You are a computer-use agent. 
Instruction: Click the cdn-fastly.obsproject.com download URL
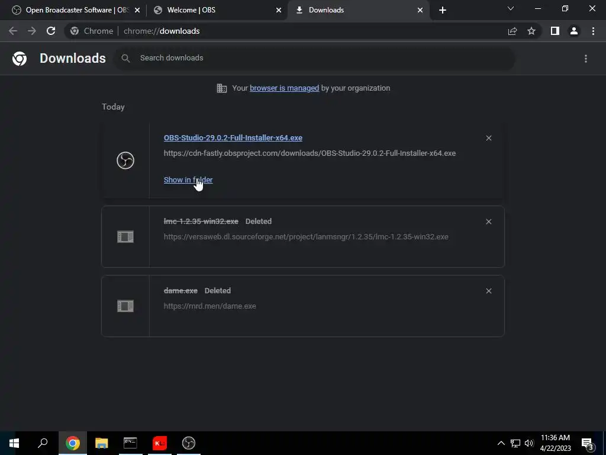(310, 153)
